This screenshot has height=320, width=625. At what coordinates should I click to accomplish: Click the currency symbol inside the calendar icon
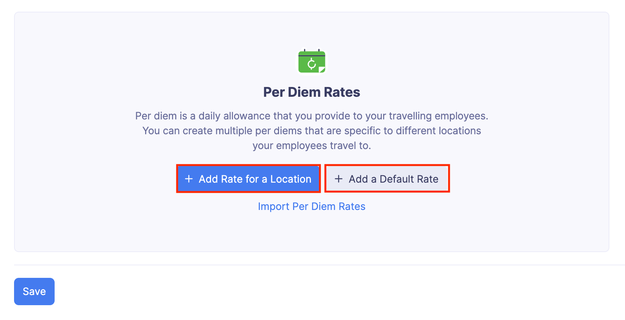point(311,64)
